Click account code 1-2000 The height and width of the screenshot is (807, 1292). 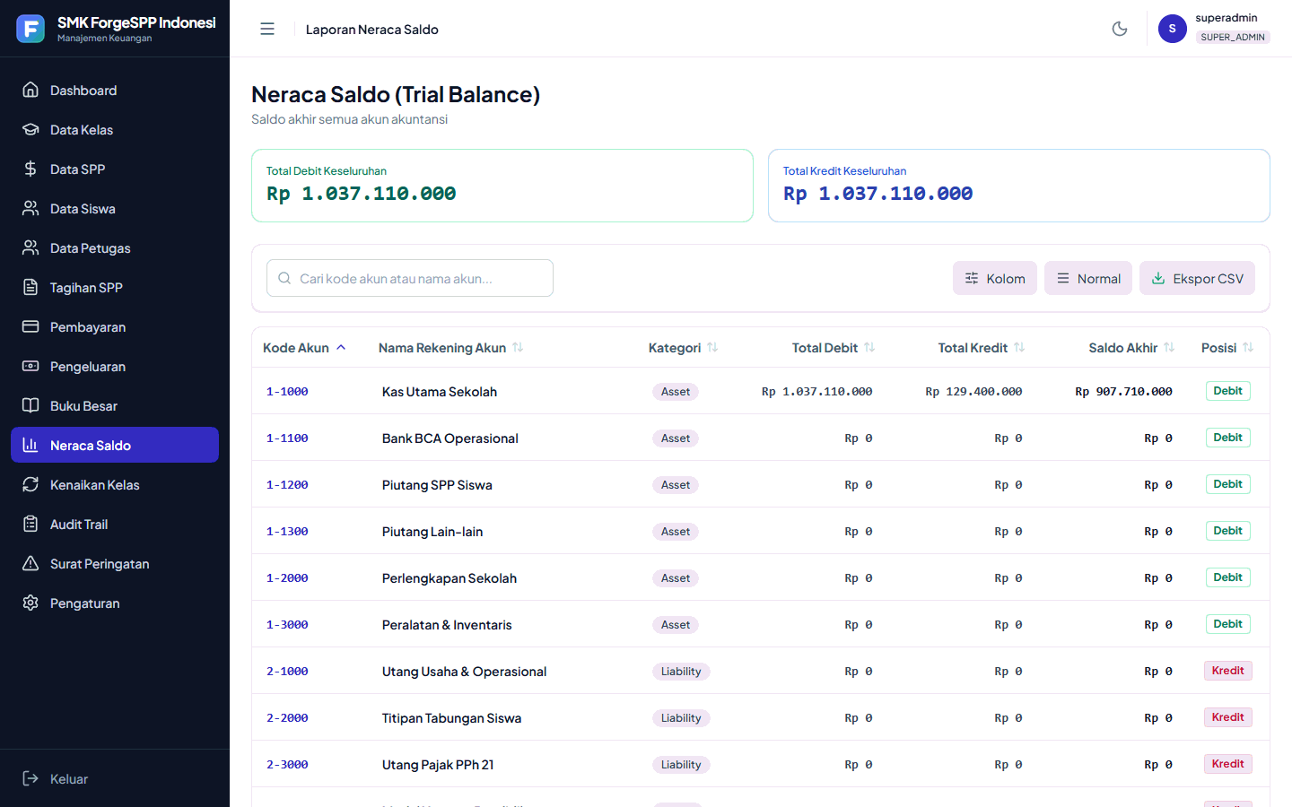pyautogui.click(x=287, y=577)
